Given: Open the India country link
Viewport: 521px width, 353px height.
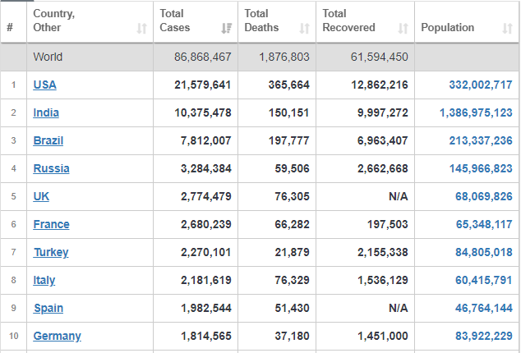Looking at the screenshot, I should tap(46, 112).
